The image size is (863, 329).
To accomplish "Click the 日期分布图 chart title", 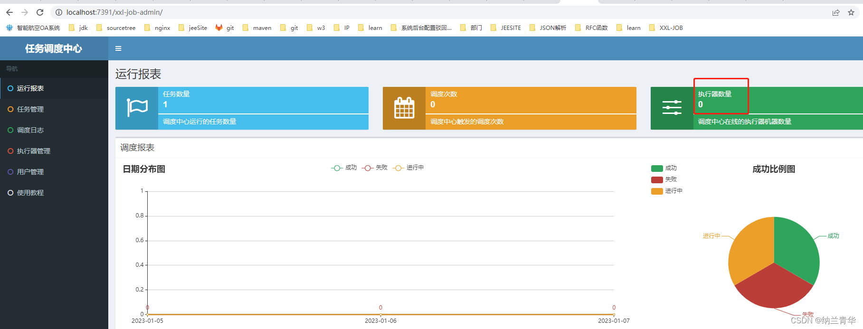I will (x=144, y=169).
